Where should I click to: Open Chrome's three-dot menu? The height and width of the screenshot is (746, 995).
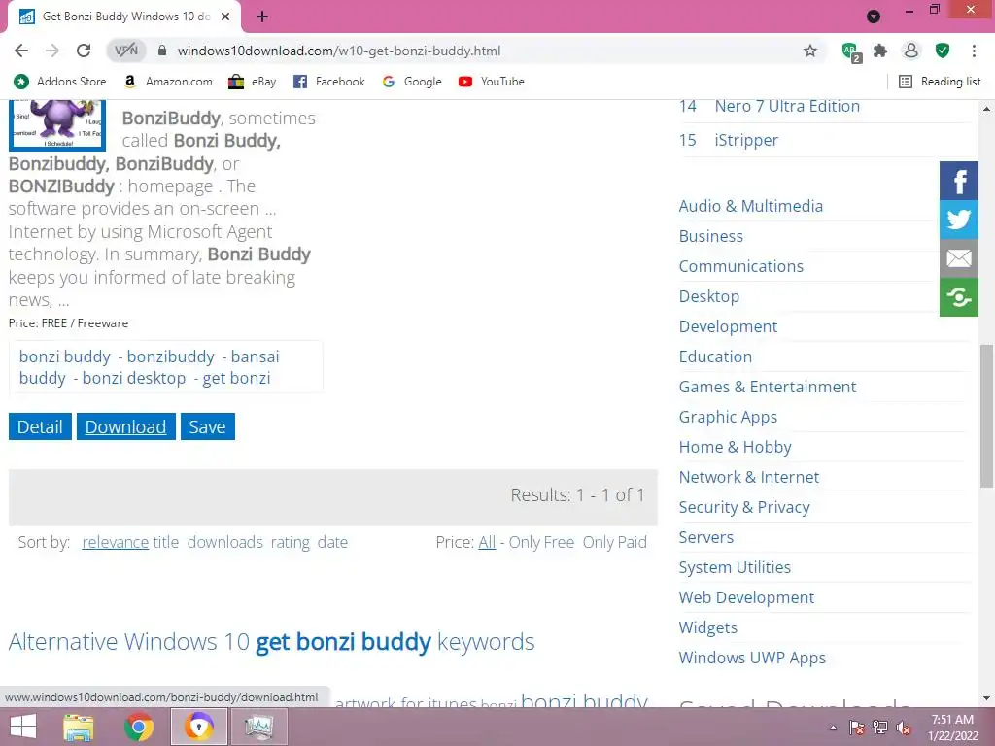(974, 51)
